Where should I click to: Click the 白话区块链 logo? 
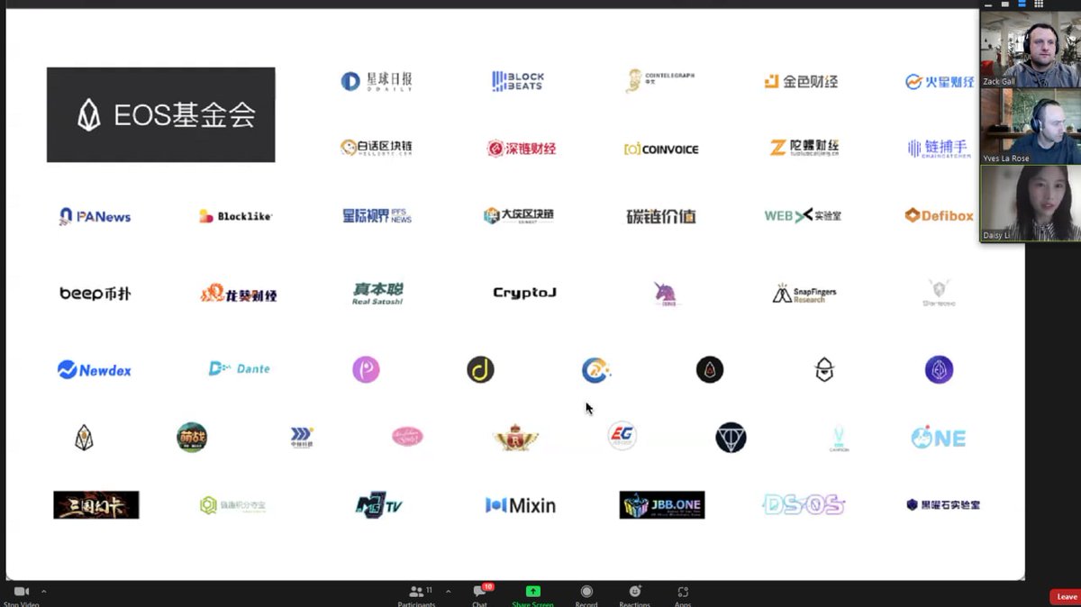click(377, 147)
